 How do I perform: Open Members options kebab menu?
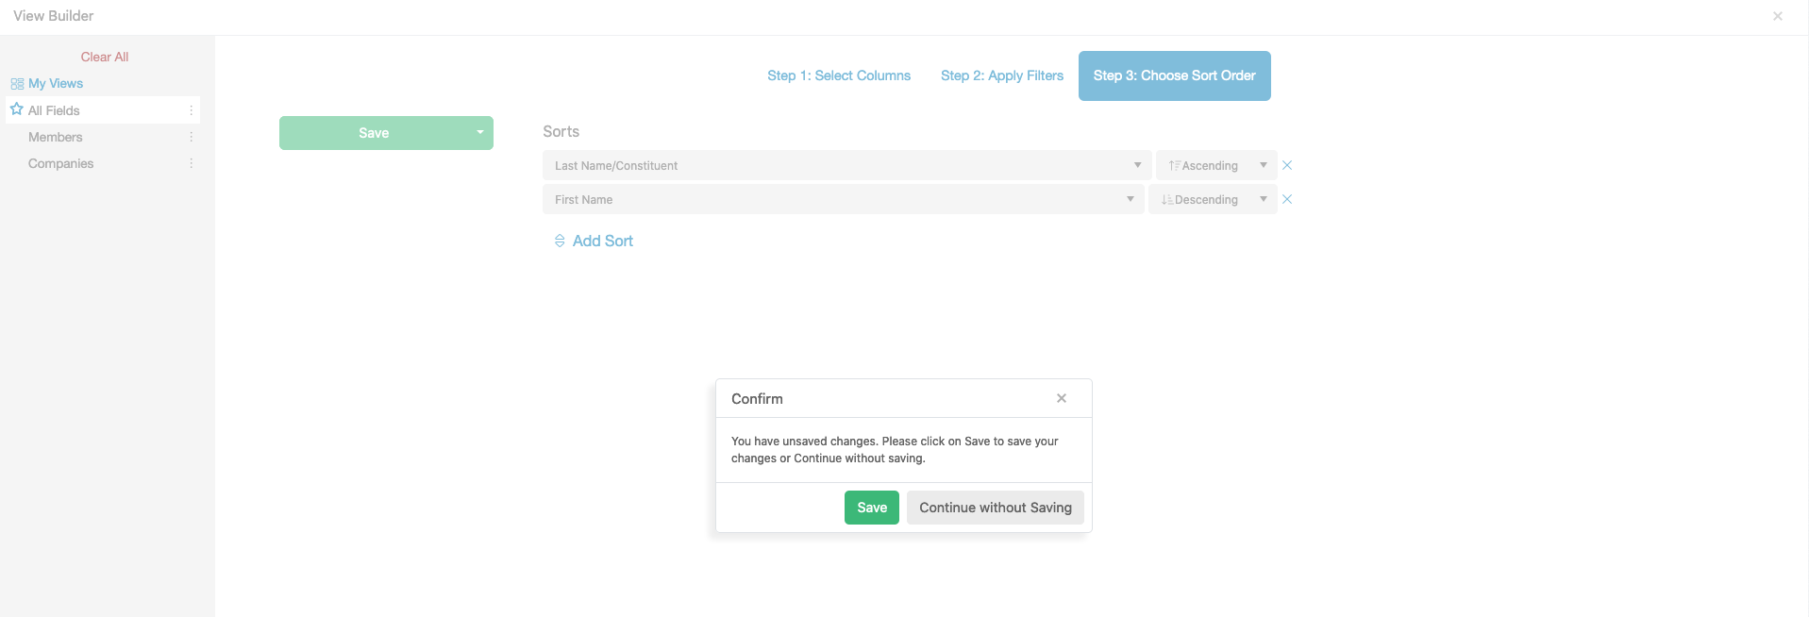click(191, 137)
